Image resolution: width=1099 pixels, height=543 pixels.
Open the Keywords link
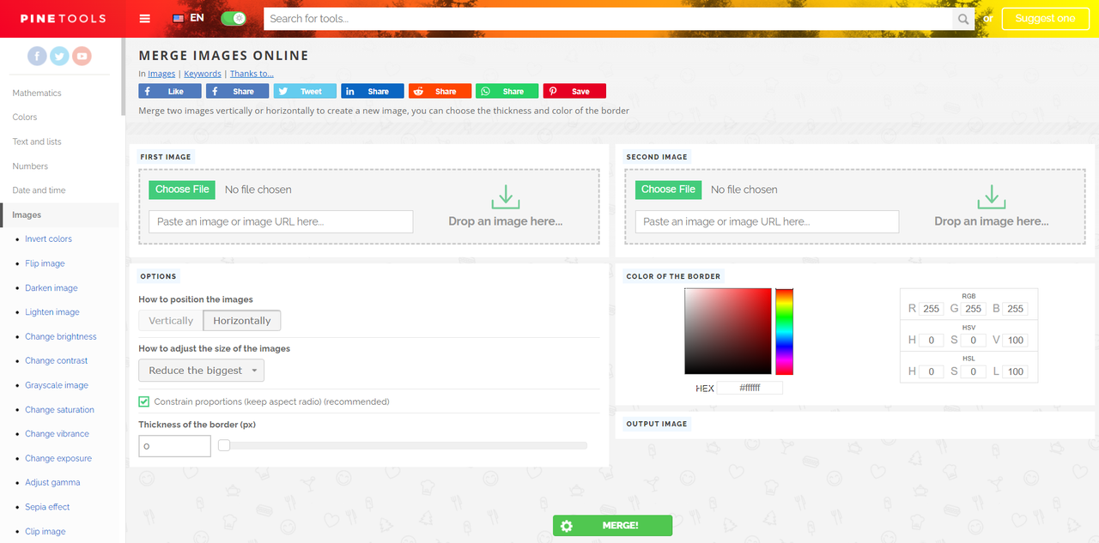click(203, 74)
